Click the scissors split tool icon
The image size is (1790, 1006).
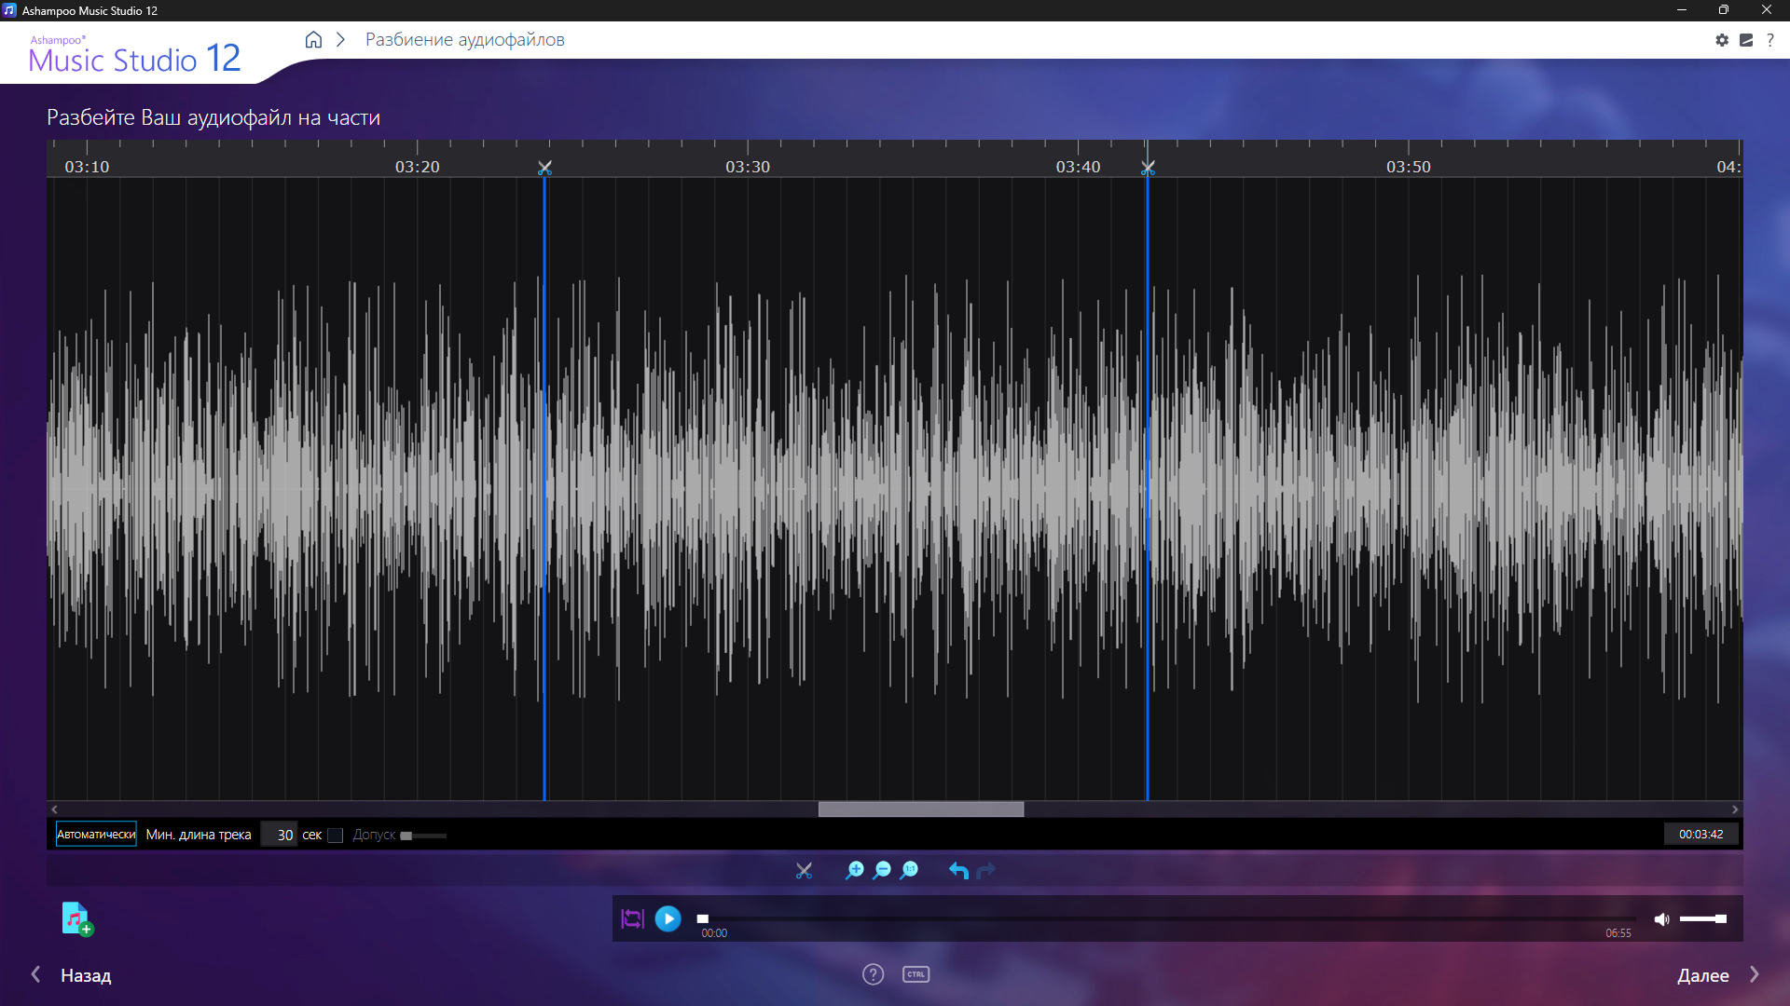click(x=804, y=870)
